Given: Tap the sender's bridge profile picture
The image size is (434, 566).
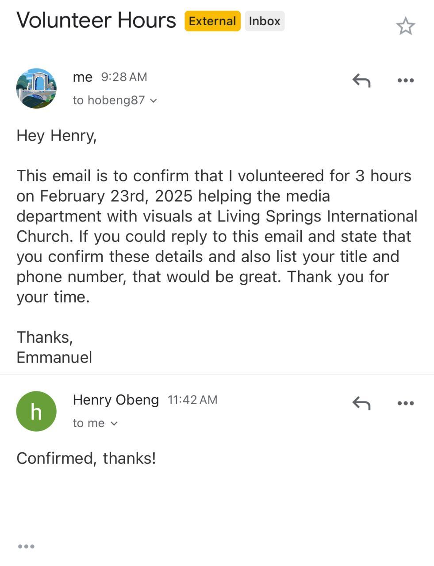Looking at the screenshot, I should pos(36,88).
